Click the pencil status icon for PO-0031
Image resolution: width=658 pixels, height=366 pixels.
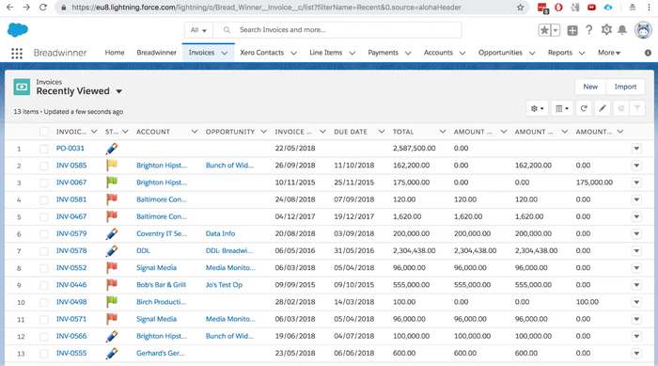pos(112,149)
